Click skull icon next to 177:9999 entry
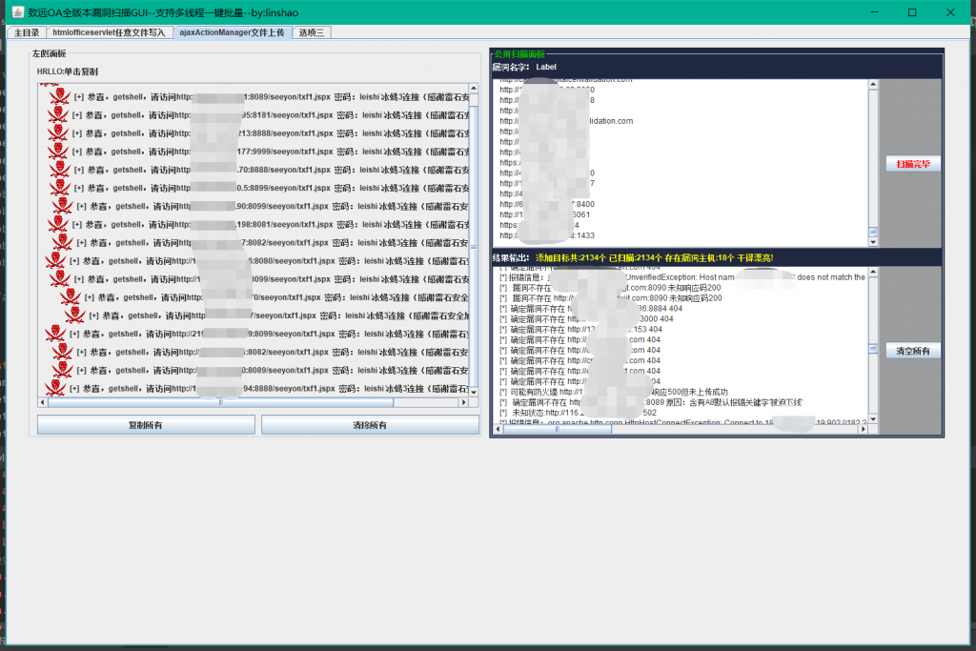Viewport: 976px width, 651px height. [x=58, y=152]
